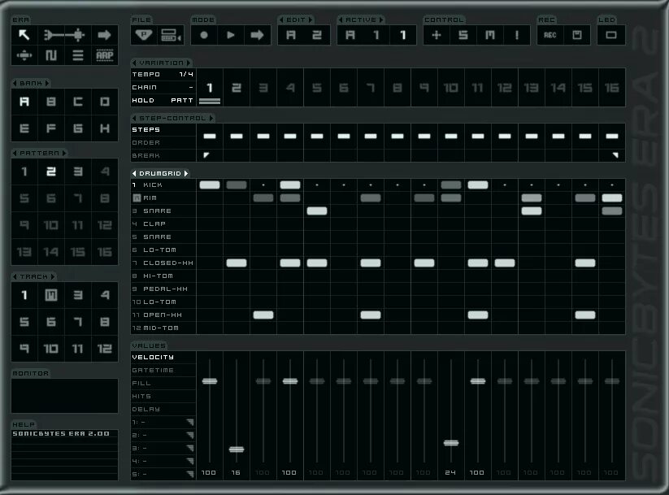Select the muted track 2 button in TRACK panel
669x495 pixels.
[x=51, y=295]
